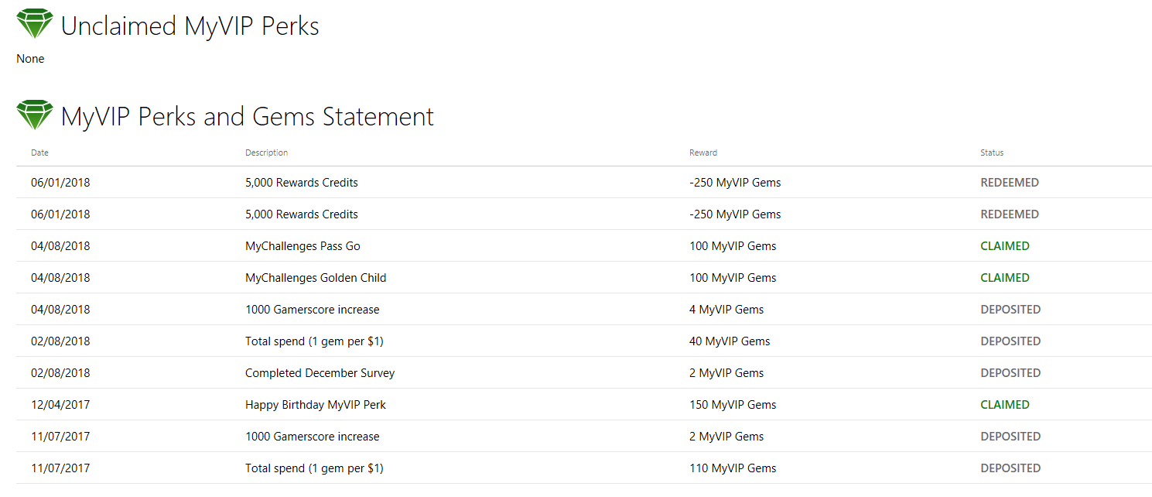Select the MyChallenges Golden Child entry
The height and width of the screenshot is (497, 1152).
tap(316, 278)
